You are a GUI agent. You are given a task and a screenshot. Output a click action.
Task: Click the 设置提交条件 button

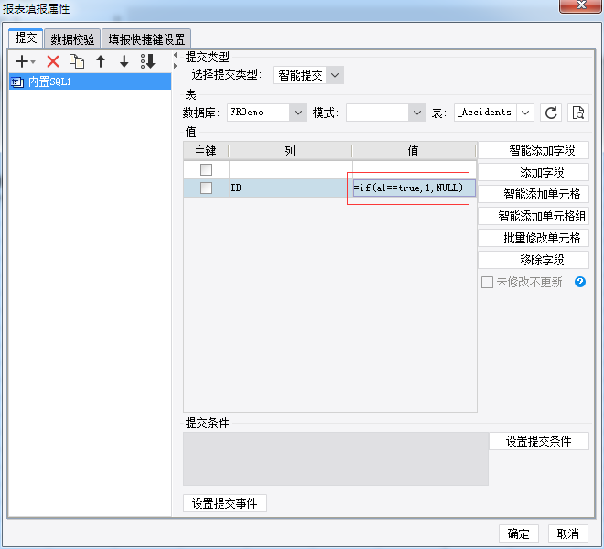coord(539,441)
